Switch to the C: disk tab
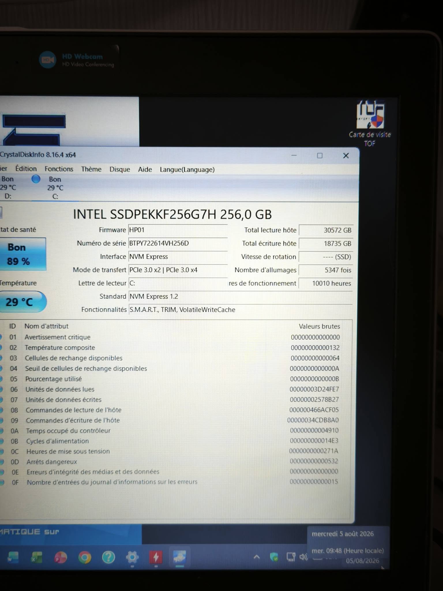 coord(55,188)
